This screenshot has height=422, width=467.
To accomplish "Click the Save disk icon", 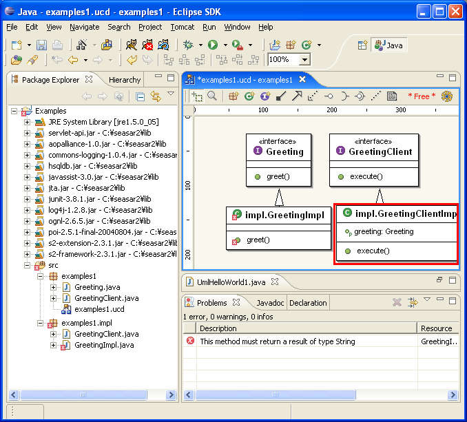I will click(x=41, y=45).
